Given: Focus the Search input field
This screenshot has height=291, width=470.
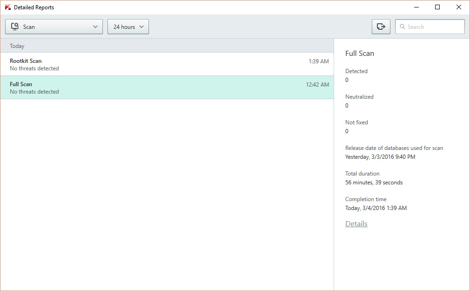Looking at the screenshot, I should coord(434,27).
